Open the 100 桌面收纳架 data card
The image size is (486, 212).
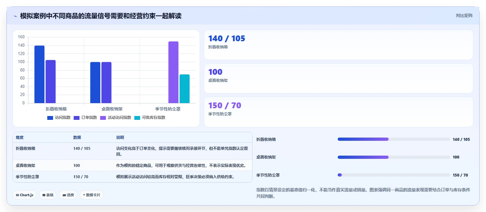point(338,78)
